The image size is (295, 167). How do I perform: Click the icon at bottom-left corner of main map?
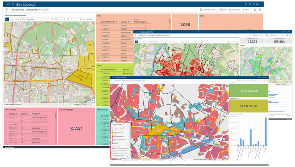click(x=6, y=101)
